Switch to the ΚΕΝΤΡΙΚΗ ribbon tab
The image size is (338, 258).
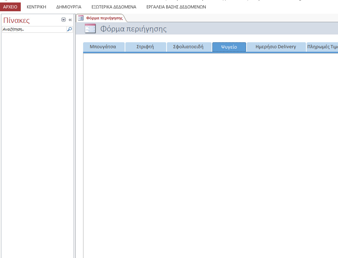pos(36,7)
